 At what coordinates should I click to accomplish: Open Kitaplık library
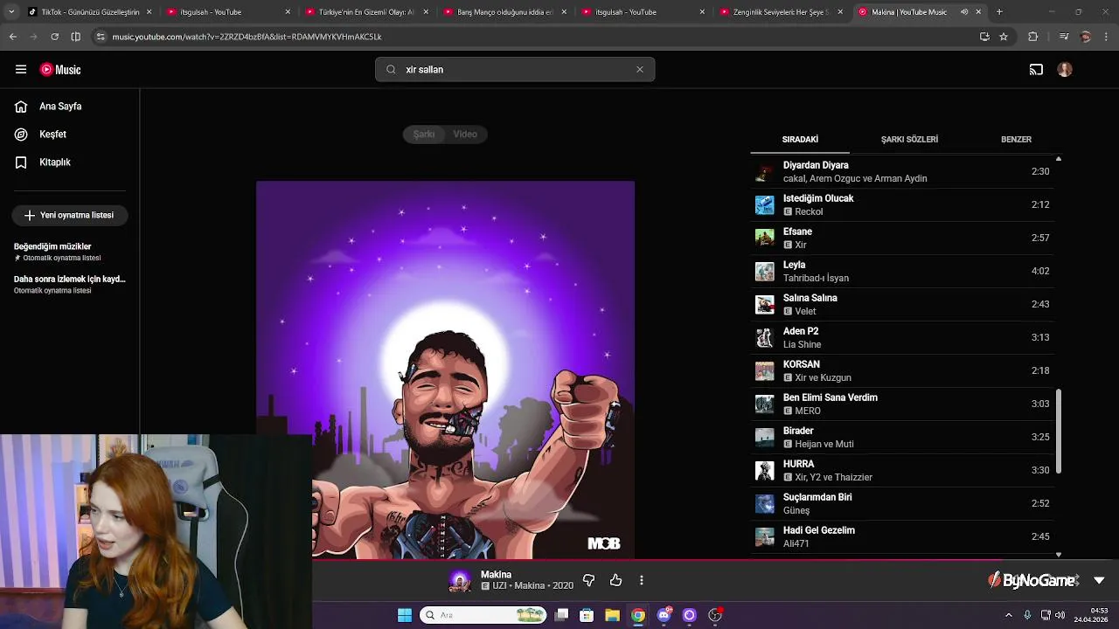70,162
